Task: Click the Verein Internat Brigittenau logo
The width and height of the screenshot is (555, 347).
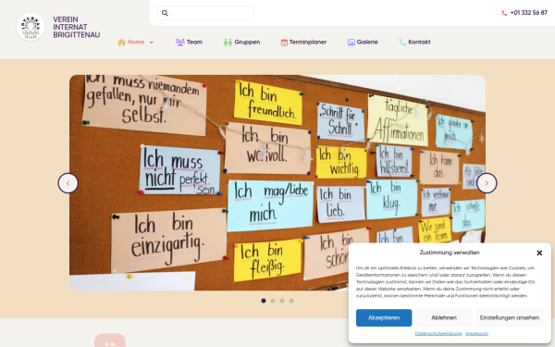Action: 31,27
